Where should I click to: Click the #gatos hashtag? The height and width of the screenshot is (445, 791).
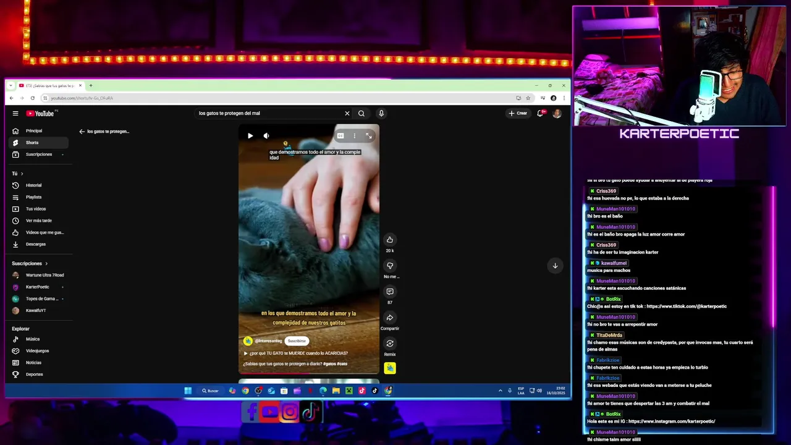(330, 364)
